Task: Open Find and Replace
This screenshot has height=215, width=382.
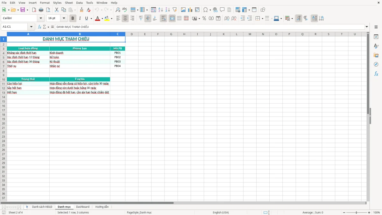Action: tap(118, 10)
